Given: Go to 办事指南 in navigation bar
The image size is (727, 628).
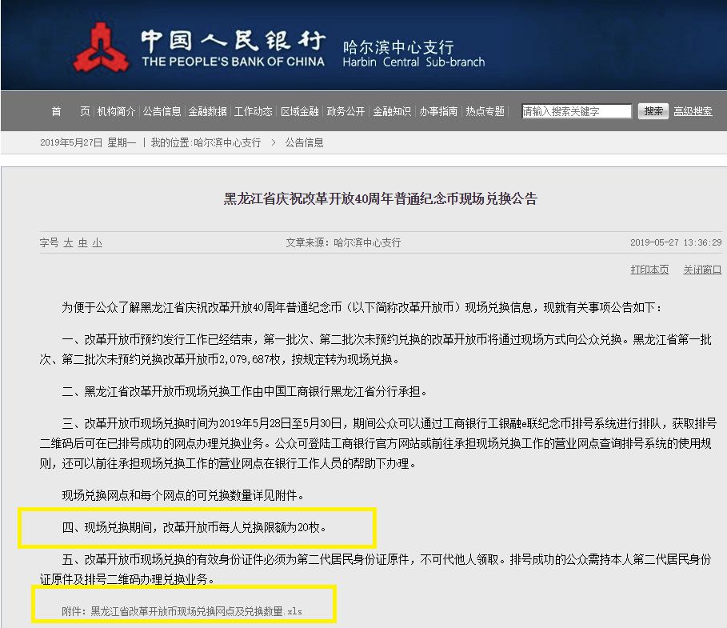Looking at the screenshot, I should point(438,111).
